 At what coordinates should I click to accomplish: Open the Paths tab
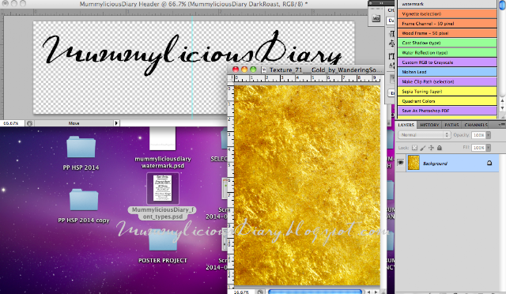[451, 125]
